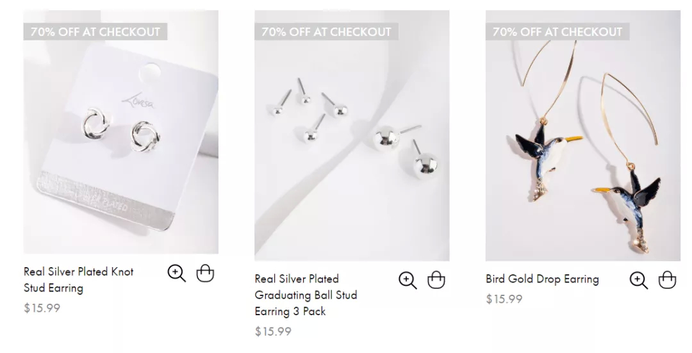View the ball stud earrings product image
The height and width of the screenshot is (353, 692).
352,135
